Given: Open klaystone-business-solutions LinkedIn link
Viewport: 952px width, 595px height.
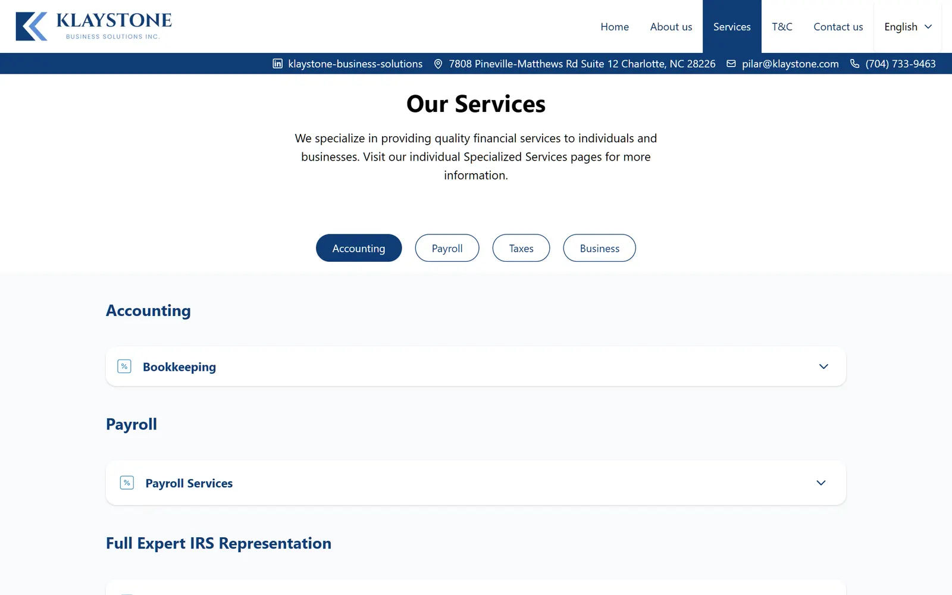Looking at the screenshot, I should tap(355, 64).
